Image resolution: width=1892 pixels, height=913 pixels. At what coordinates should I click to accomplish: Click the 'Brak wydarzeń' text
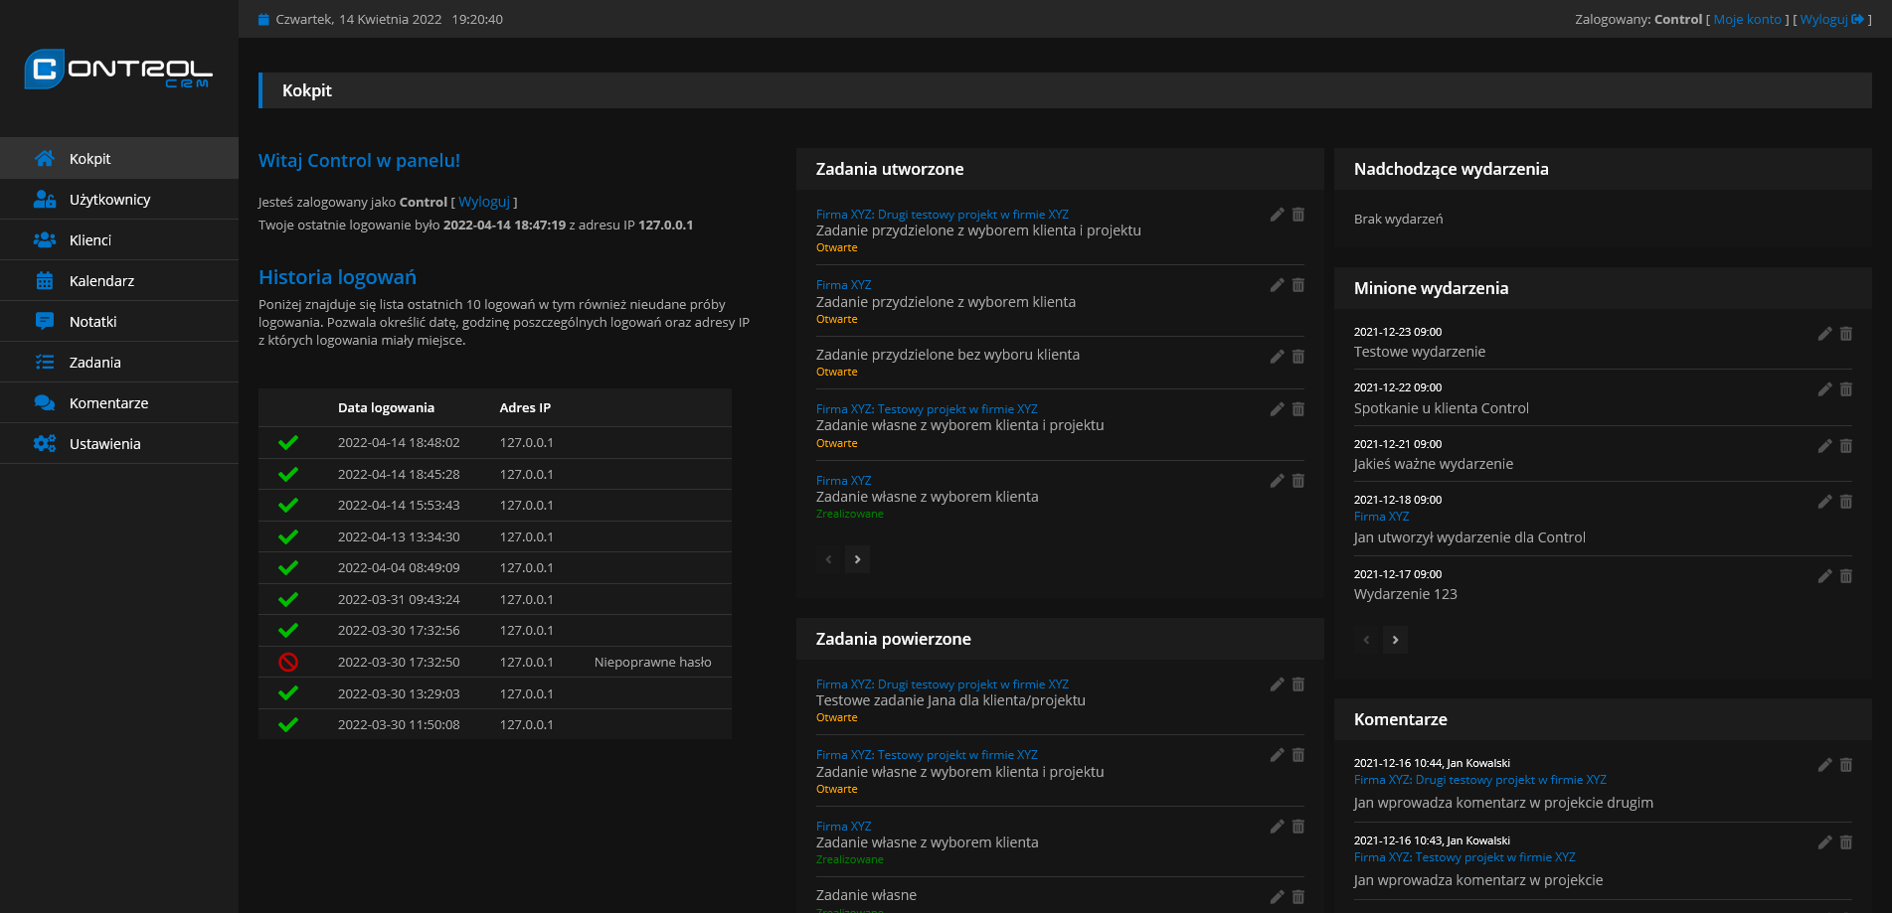click(x=1398, y=220)
